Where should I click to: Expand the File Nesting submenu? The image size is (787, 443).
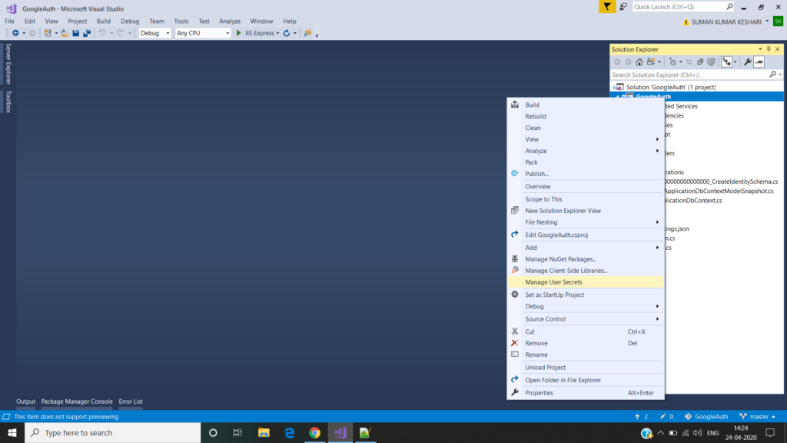(658, 222)
